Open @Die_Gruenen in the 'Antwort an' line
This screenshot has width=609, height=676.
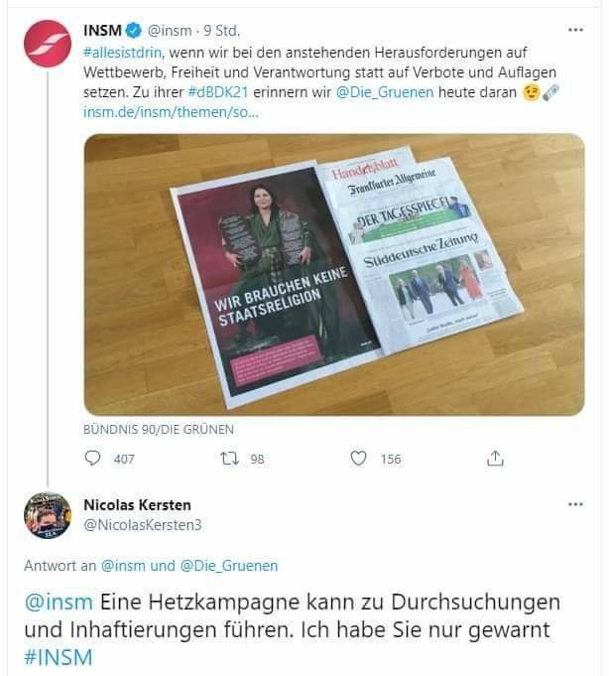(x=229, y=565)
